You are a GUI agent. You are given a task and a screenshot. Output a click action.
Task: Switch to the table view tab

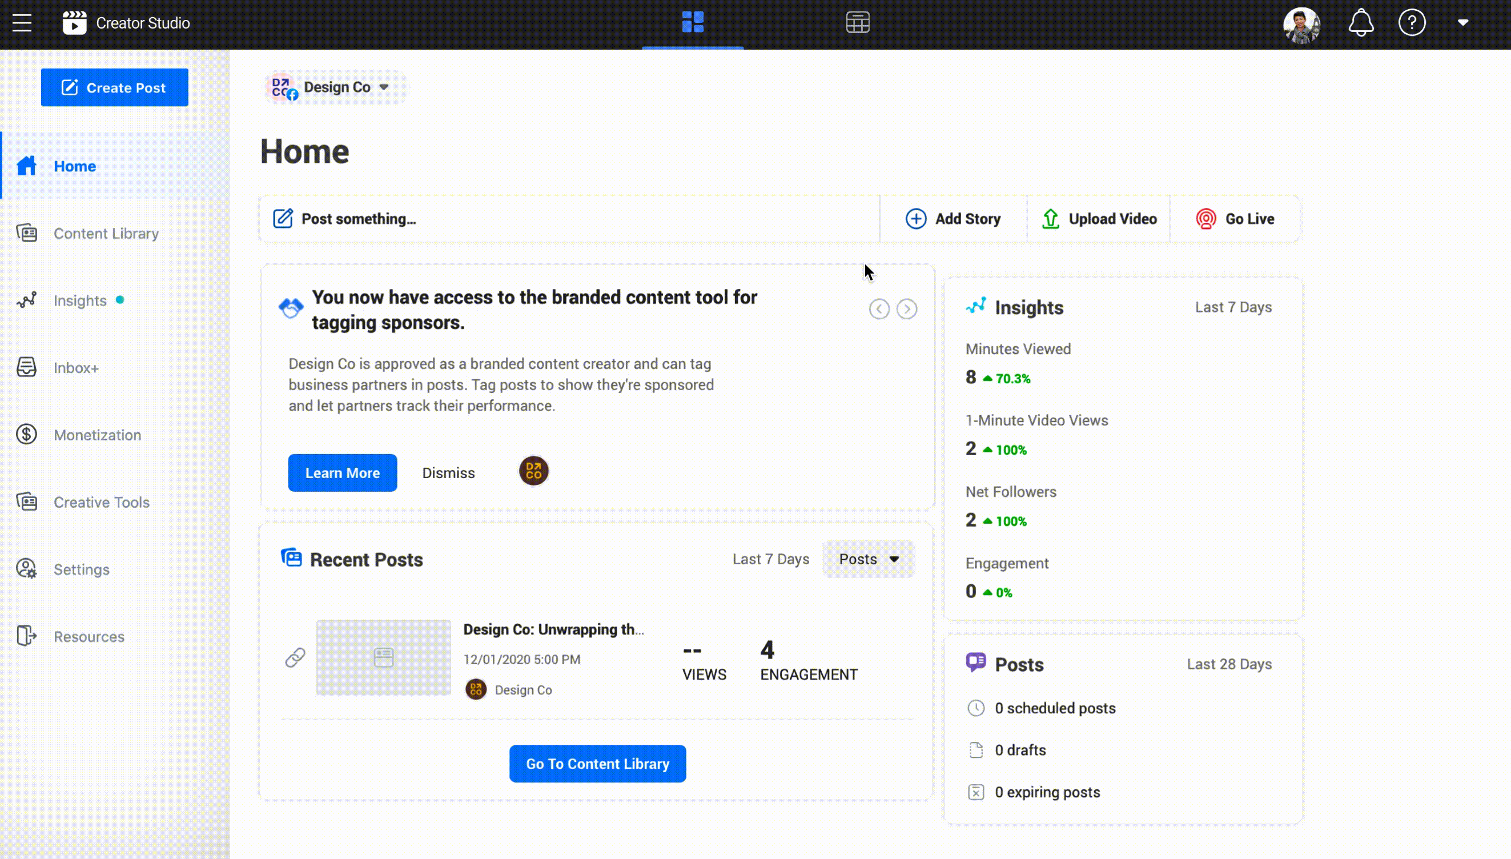858,22
